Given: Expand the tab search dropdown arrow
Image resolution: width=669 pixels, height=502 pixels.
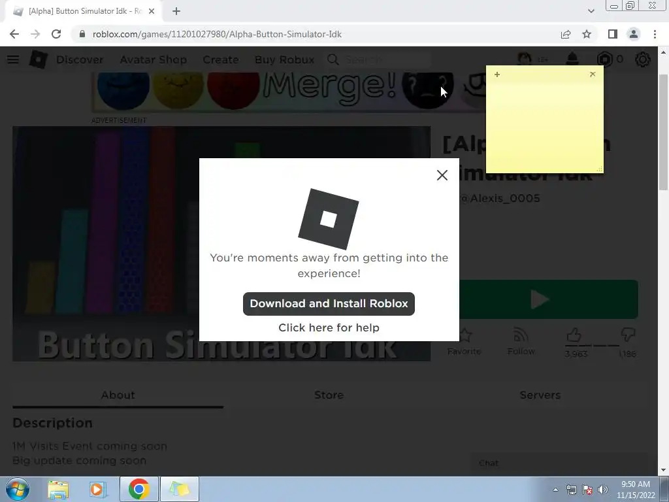Looking at the screenshot, I should click(591, 11).
